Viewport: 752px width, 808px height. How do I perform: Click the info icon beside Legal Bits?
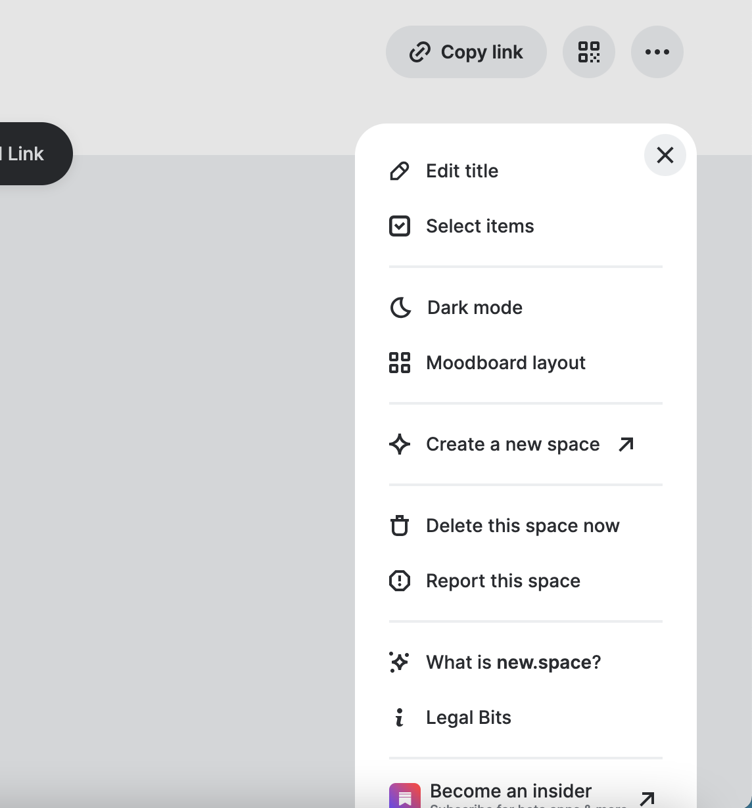pyautogui.click(x=400, y=717)
